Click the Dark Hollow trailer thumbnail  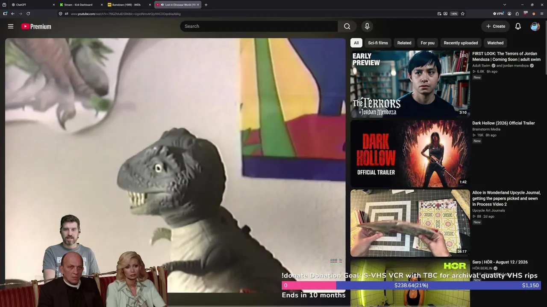click(410, 153)
